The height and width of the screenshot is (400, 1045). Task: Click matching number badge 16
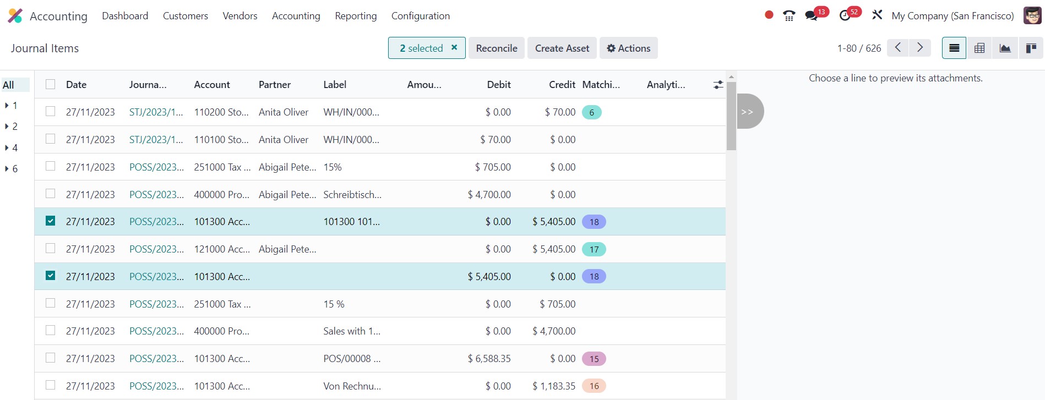[x=594, y=386]
